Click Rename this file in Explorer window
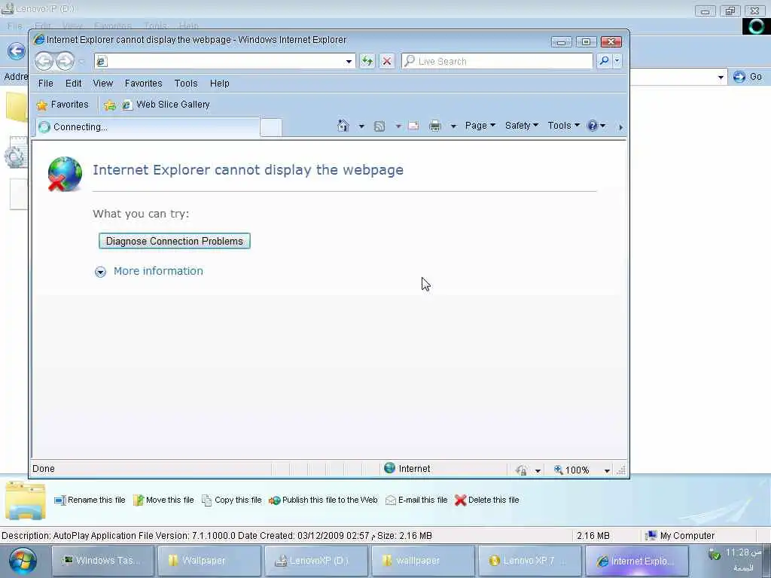The width and height of the screenshot is (771, 578). (x=90, y=500)
